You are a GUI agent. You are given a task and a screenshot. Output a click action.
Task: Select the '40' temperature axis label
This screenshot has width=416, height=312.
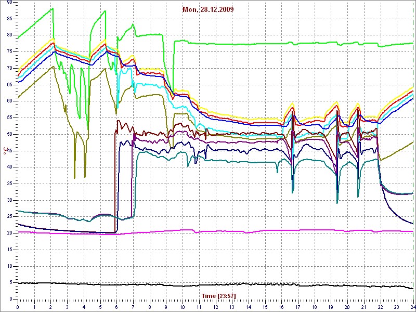9,167
